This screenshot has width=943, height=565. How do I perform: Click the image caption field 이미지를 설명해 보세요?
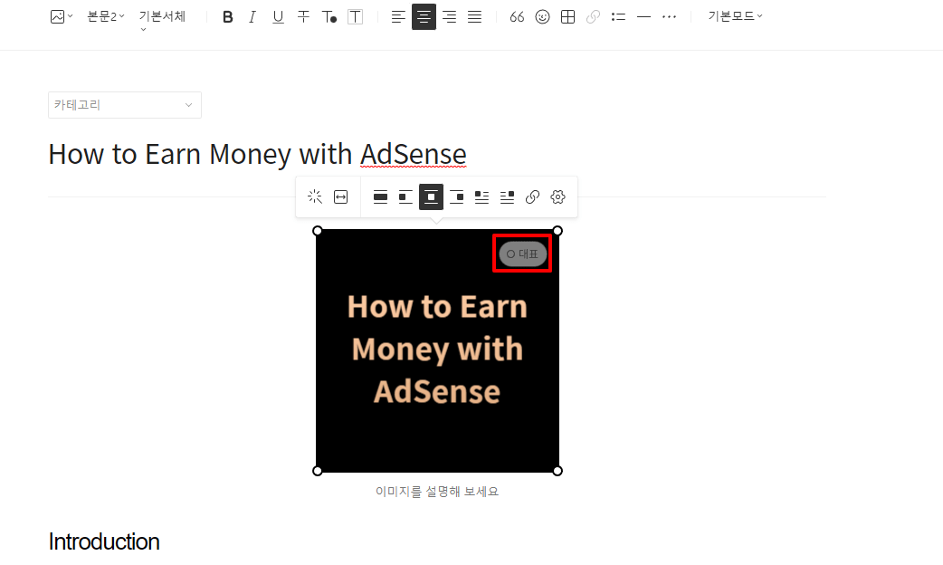click(x=437, y=491)
